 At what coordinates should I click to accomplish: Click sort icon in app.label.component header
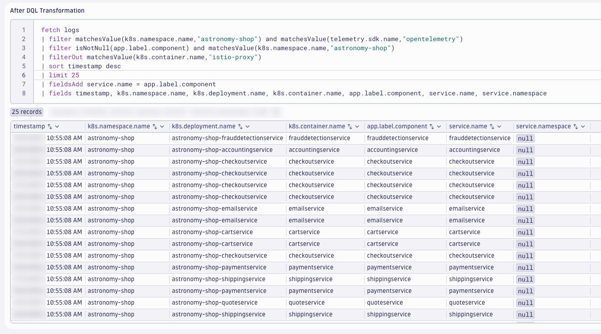pyautogui.click(x=432, y=127)
